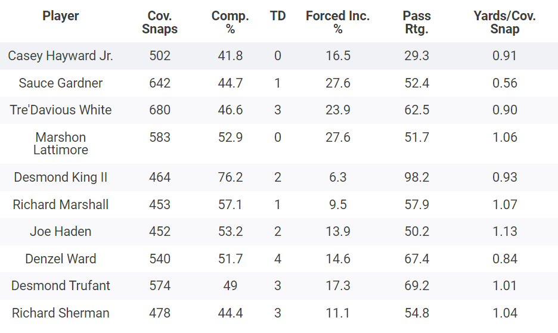This screenshot has width=558, height=333.
Task: Select Casey Hayward Jr. player name
Action: click(61, 56)
